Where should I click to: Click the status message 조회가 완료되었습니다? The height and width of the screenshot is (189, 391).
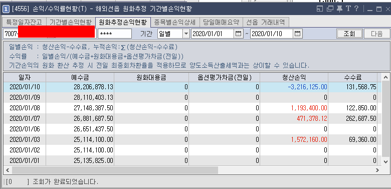[x=66, y=182]
